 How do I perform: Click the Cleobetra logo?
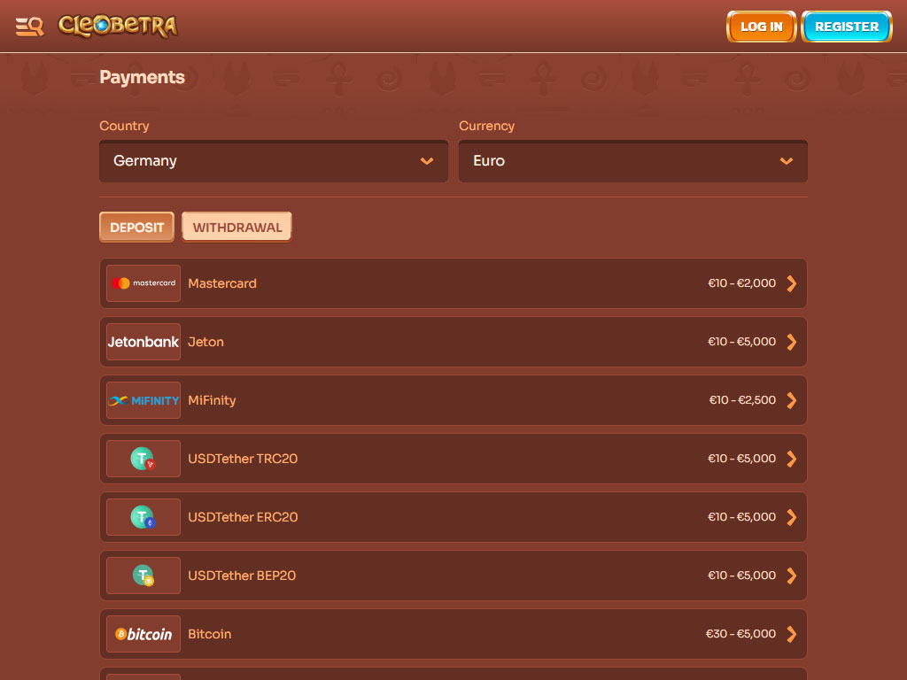pyautogui.click(x=118, y=27)
